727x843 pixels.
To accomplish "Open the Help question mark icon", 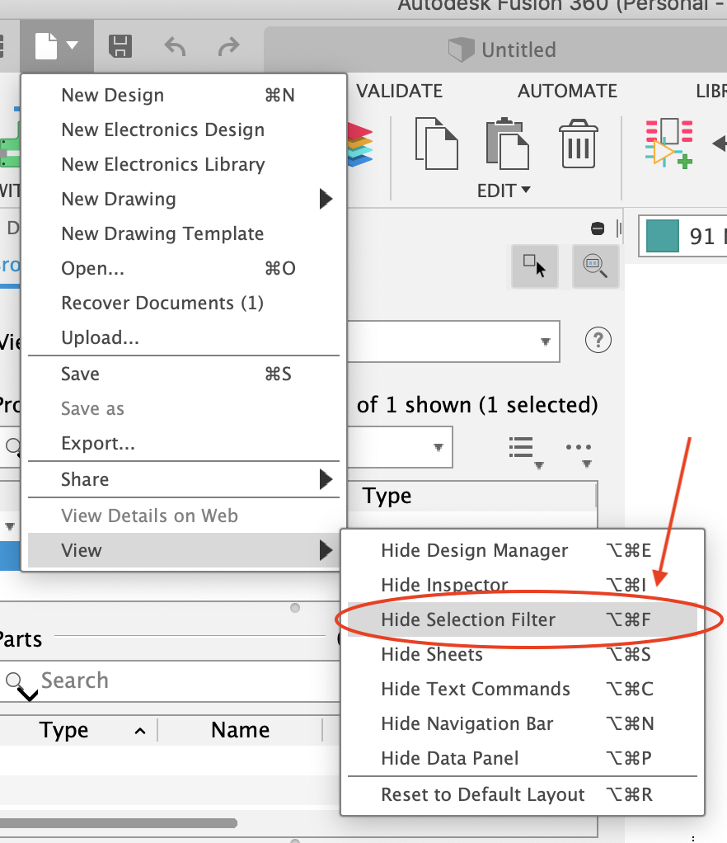I will pyautogui.click(x=598, y=339).
